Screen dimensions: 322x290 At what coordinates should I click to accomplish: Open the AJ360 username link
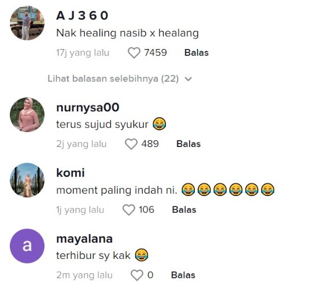coord(82,16)
